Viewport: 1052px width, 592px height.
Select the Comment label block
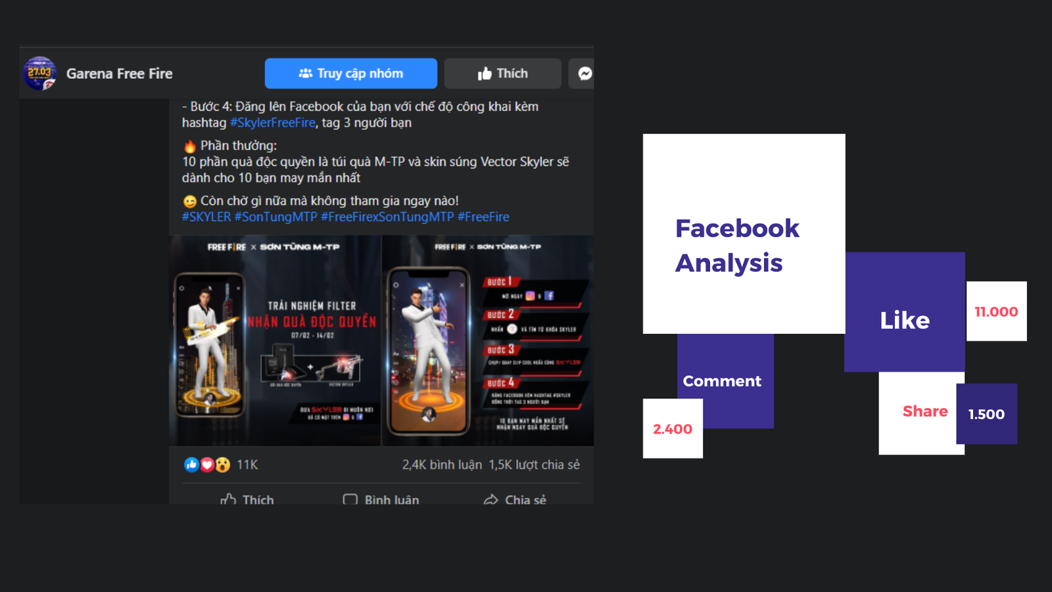click(x=725, y=381)
